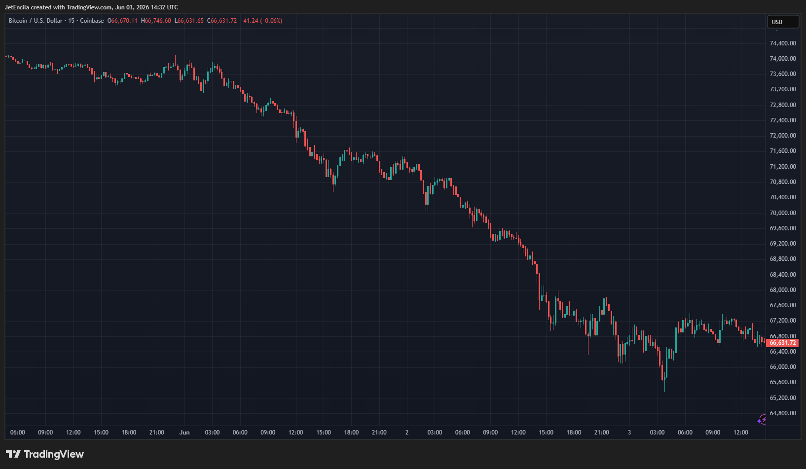Click the 72,000.00 price axis label
This screenshot has width=806, height=469.
783,136
